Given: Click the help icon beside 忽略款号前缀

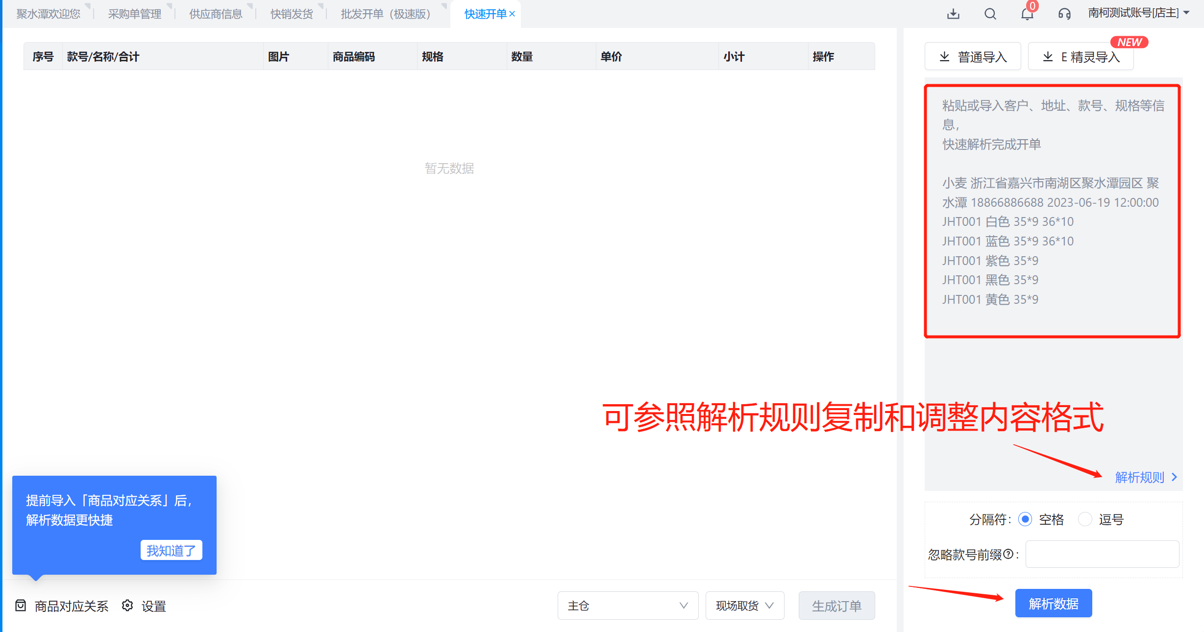Looking at the screenshot, I should tap(1008, 554).
